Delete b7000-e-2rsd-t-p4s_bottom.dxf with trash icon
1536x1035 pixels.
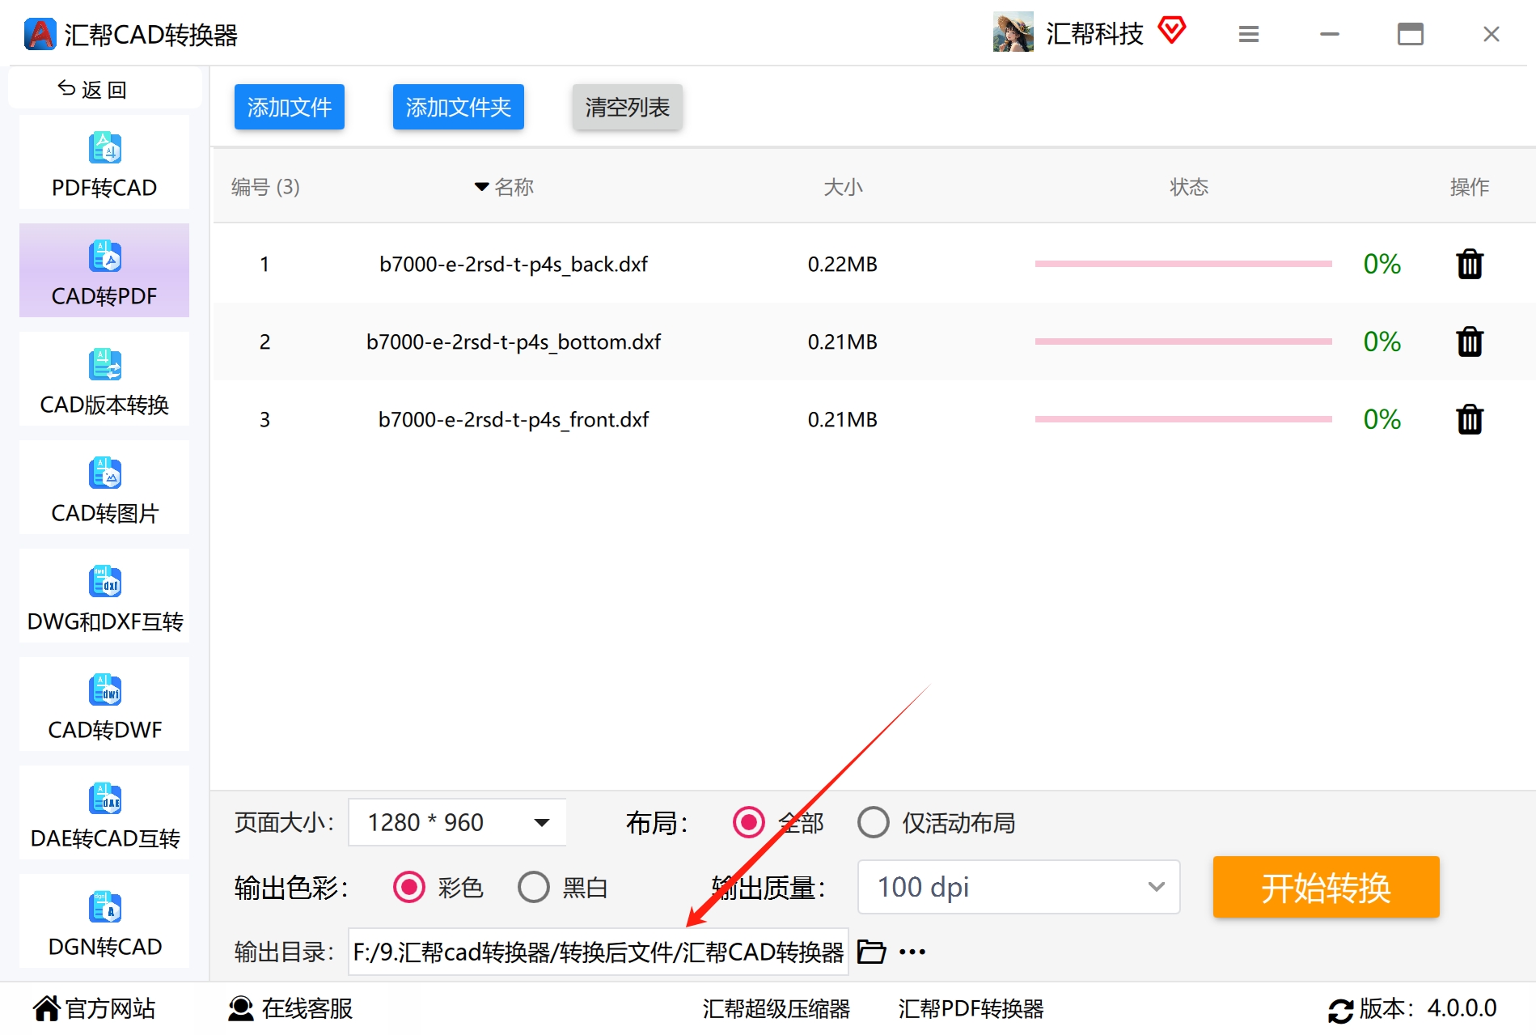(1470, 341)
